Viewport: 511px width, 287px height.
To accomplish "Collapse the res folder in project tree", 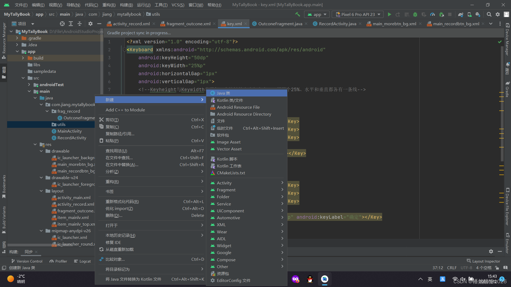I will click(35, 144).
